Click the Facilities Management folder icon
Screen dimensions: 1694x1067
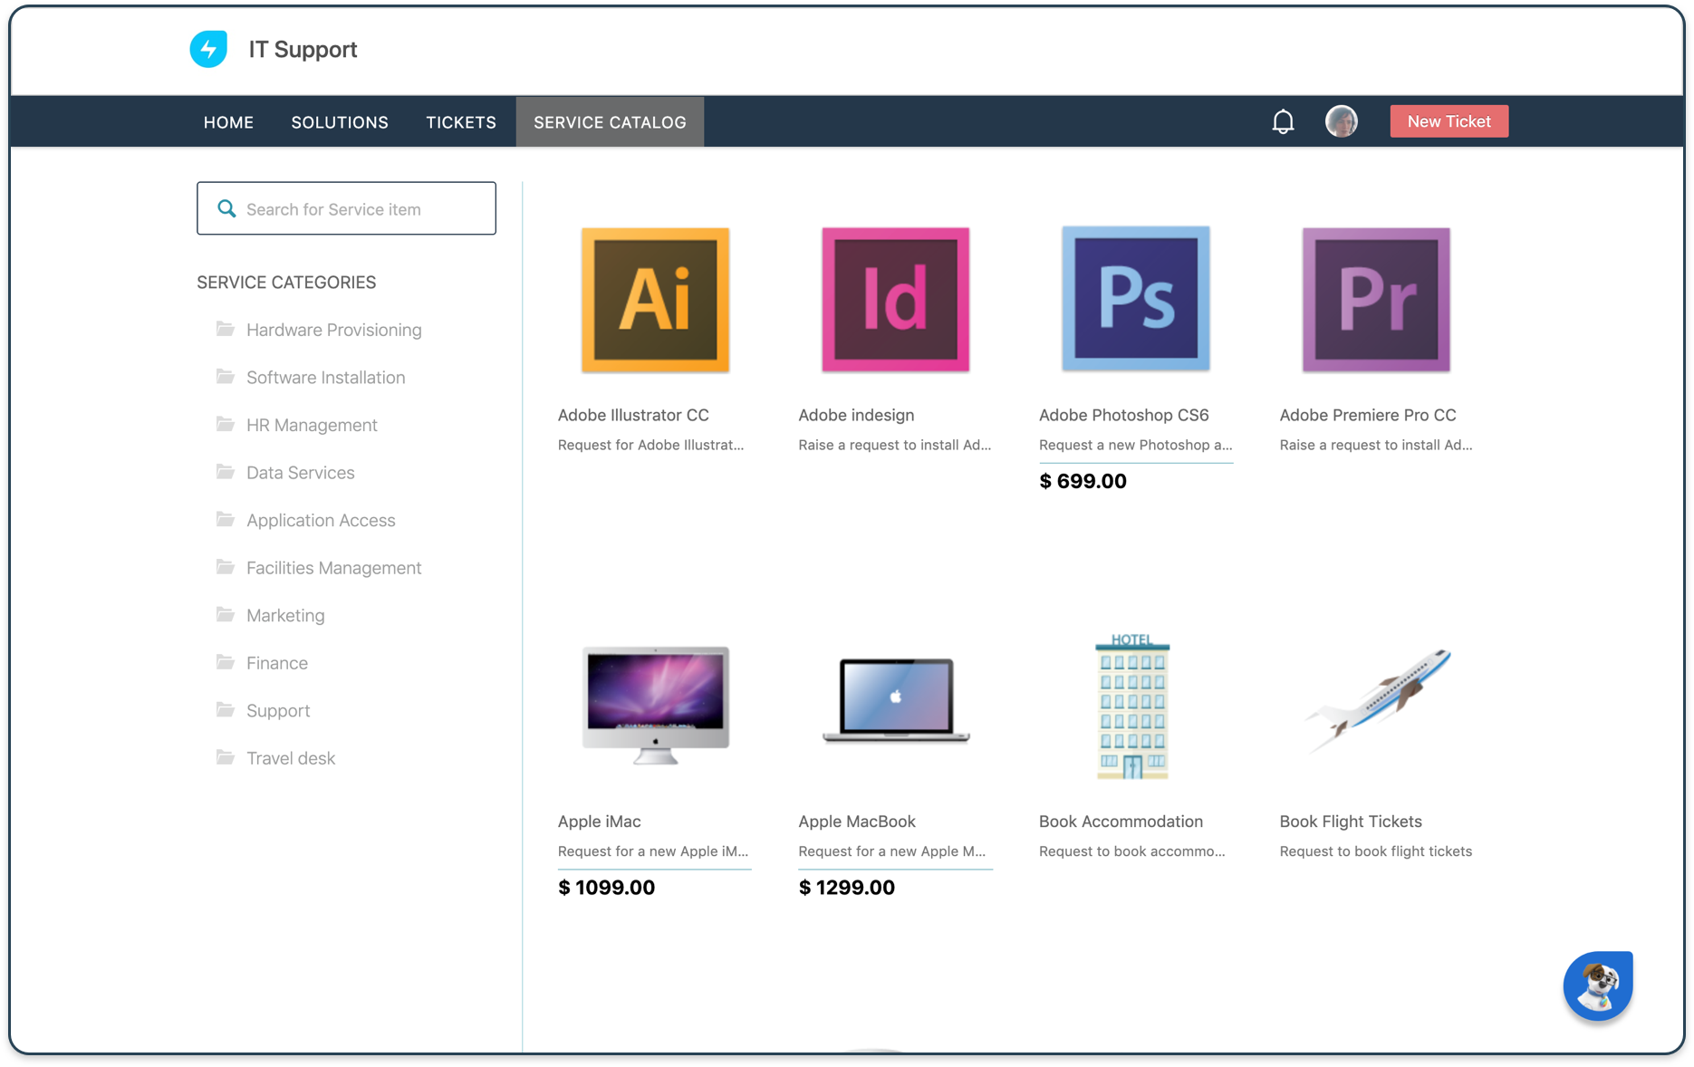[x=226, y=567]
